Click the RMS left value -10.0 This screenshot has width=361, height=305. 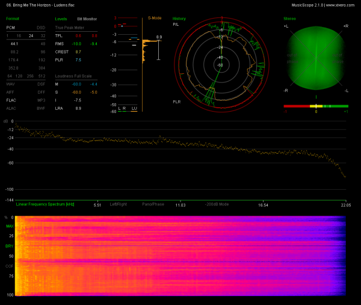pos(76,44)
